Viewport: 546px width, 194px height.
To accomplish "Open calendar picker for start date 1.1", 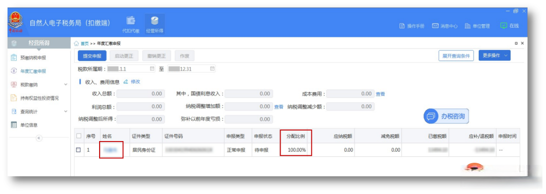I will tap(152, 69).
